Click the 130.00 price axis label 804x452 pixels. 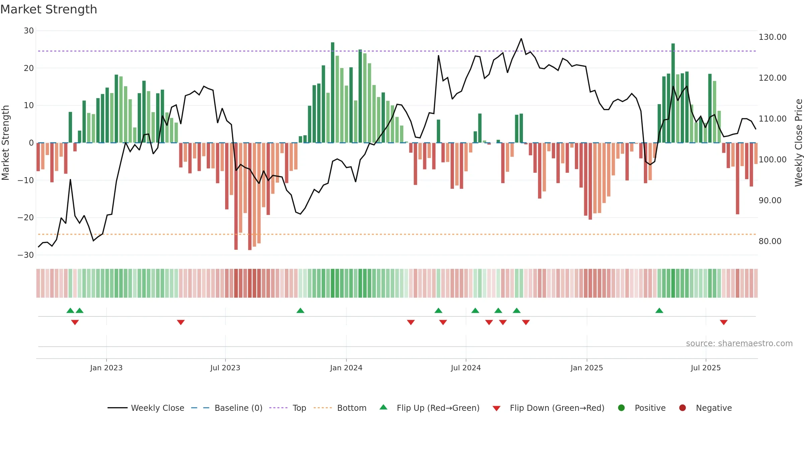click(773, 37)
